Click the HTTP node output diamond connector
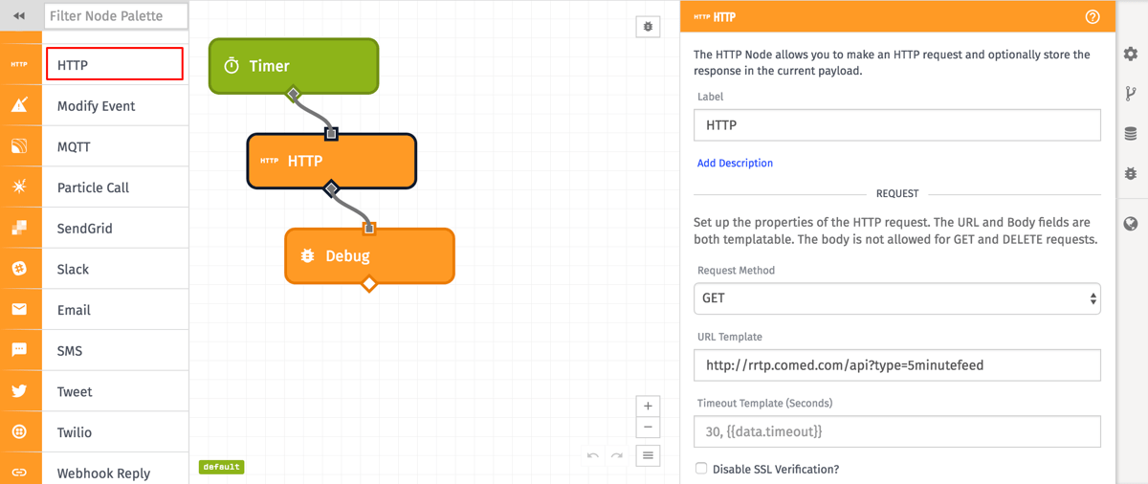The height and width of the screenshot is (484, 1148). pos(331,188)
